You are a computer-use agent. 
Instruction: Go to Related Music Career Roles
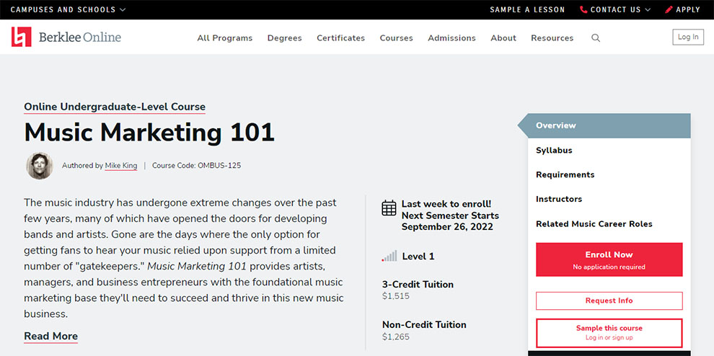coord(594,224)
